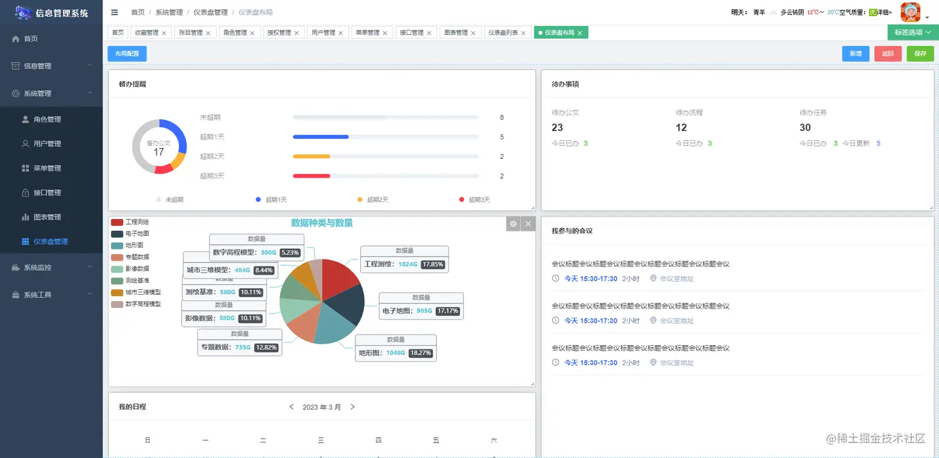This screenshot has width=939, height=458.
Task: Click the 信息管理 archive icon in sidebar
Action: pyautogui.click(x=16, y=66)
